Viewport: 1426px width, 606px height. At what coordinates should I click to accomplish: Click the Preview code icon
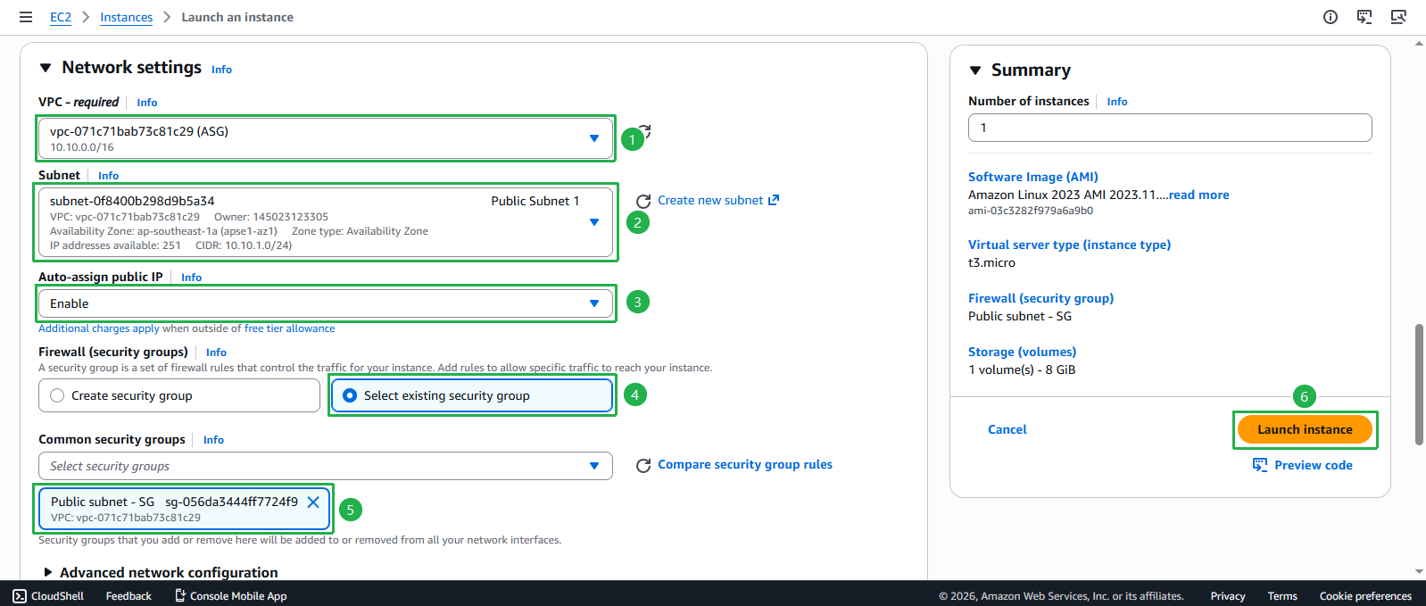(x=1260, y=465)
